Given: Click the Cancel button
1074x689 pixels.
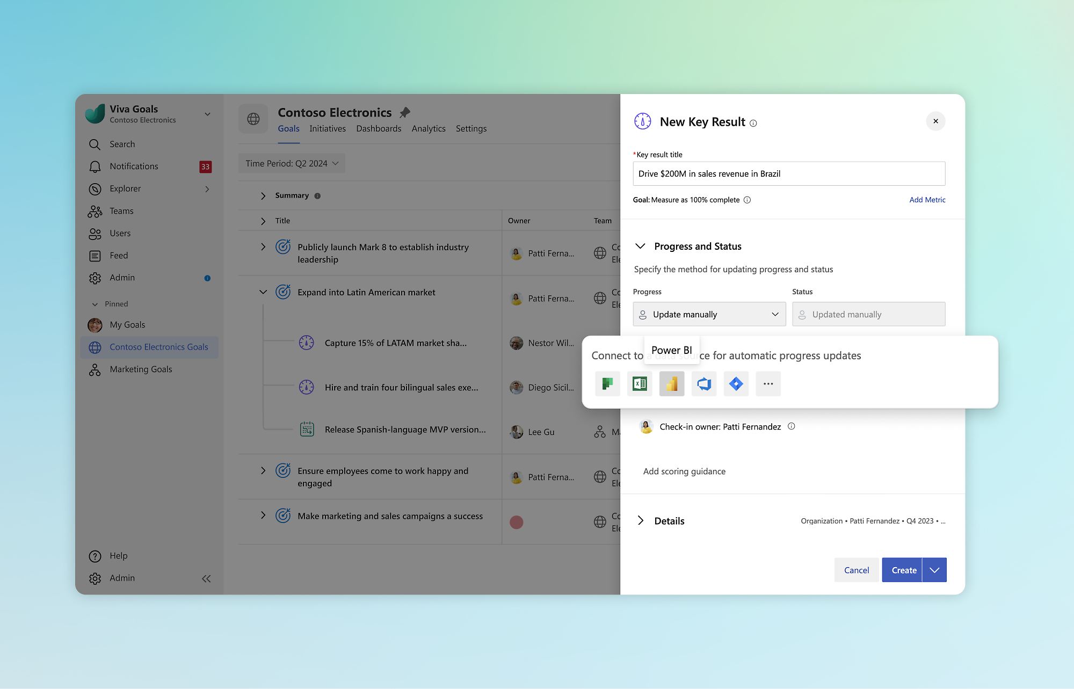Looking at the screenshot, I should 857,570.
